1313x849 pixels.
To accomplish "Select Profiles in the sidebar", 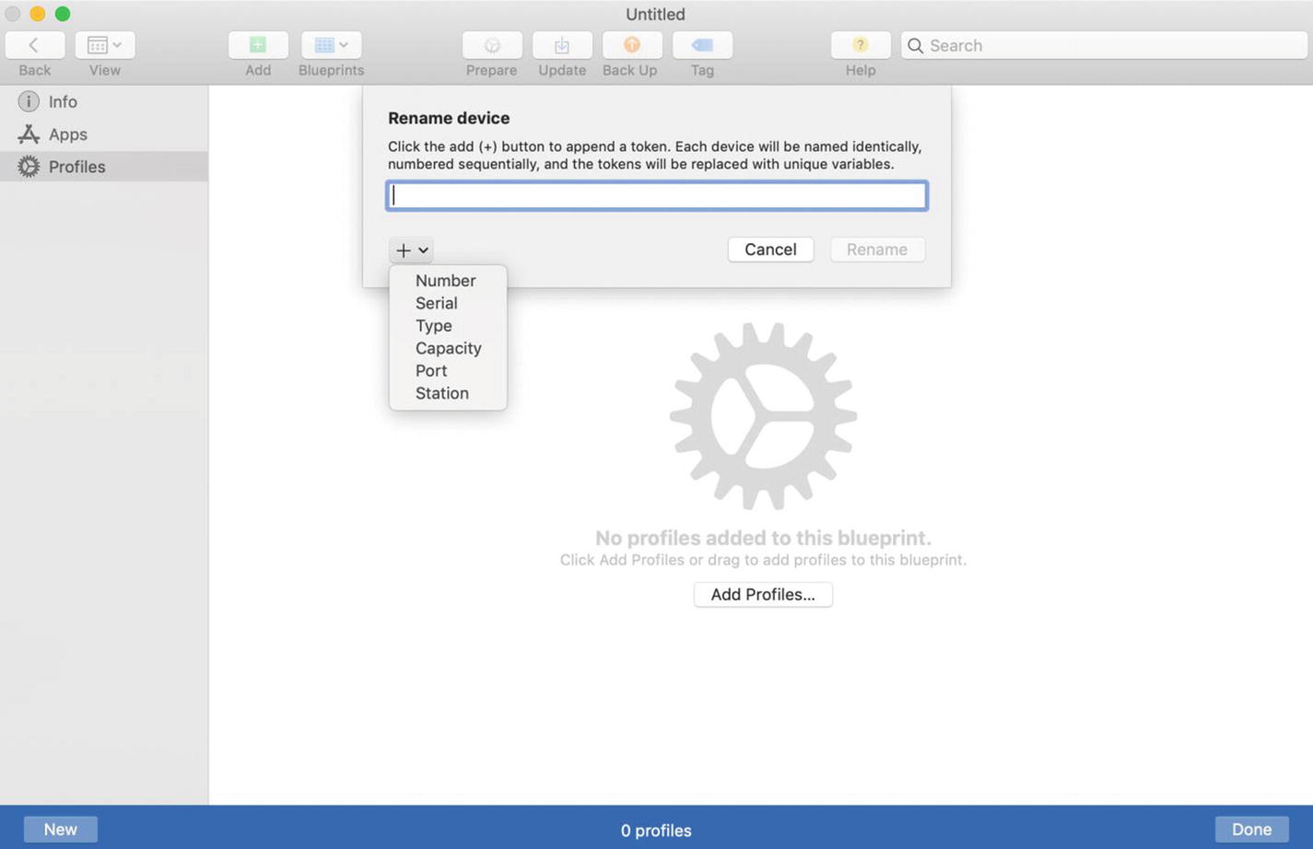I will (104, 167).
